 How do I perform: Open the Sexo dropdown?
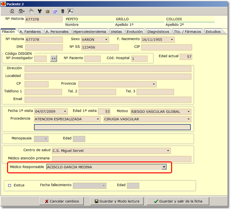(106, 40)
